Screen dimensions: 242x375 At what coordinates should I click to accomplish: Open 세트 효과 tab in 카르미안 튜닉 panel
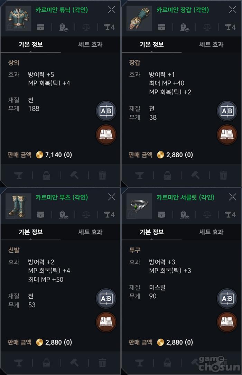90,44
